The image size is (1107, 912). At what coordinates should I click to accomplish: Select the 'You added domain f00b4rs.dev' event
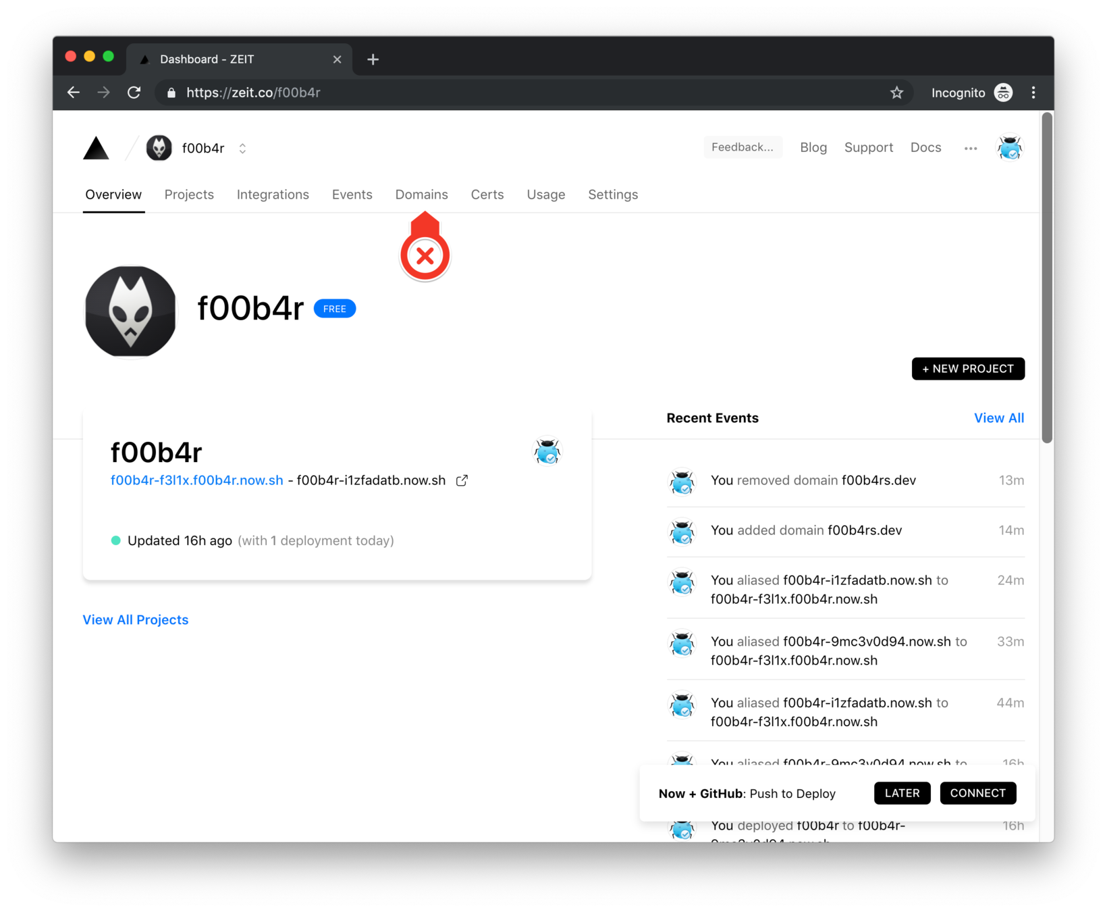(x=845, y=531)
